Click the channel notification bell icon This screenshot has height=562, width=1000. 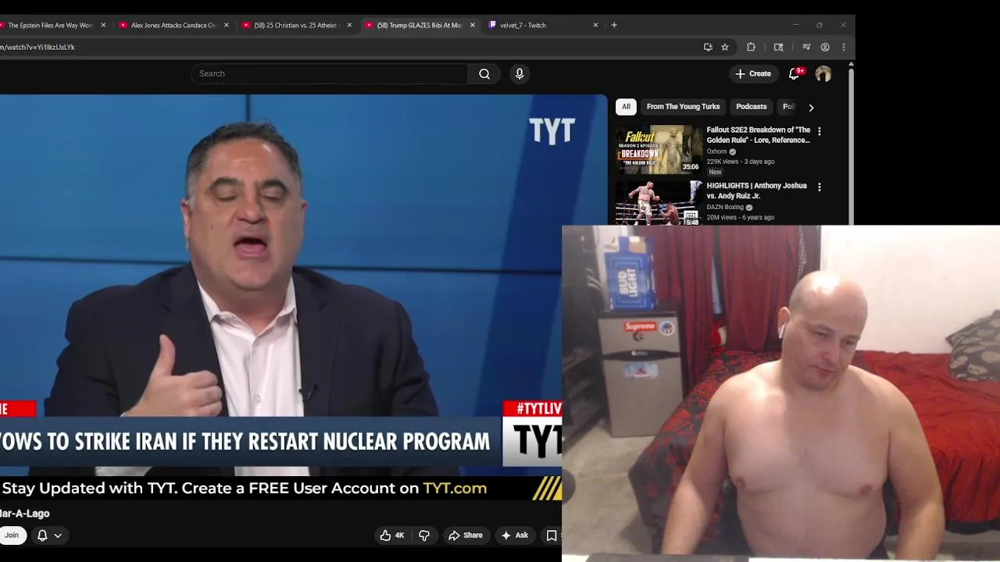pyautogui.click(x=42, y=535)
